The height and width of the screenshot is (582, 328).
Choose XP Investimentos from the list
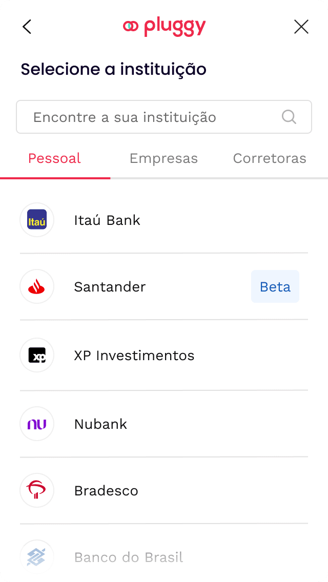(x=134, y=356)
